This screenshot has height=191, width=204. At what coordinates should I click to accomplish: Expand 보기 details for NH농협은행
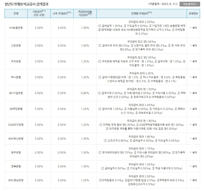pyautogui.click(x=193, y=28)
